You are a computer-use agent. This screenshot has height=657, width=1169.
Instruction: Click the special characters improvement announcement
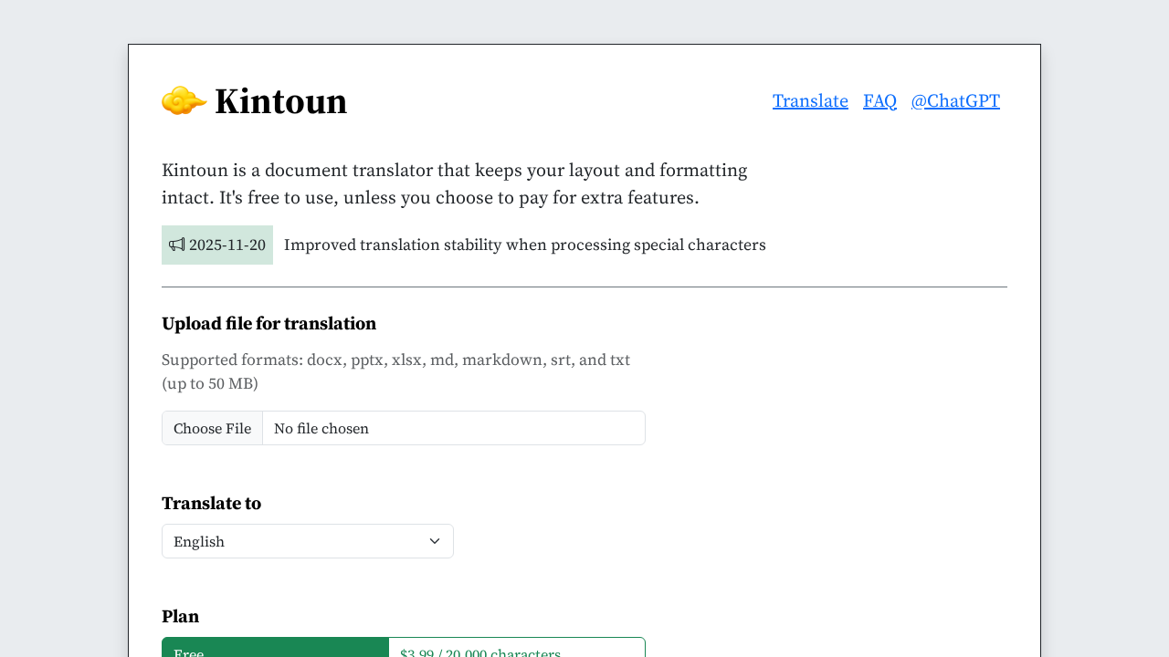525,245
